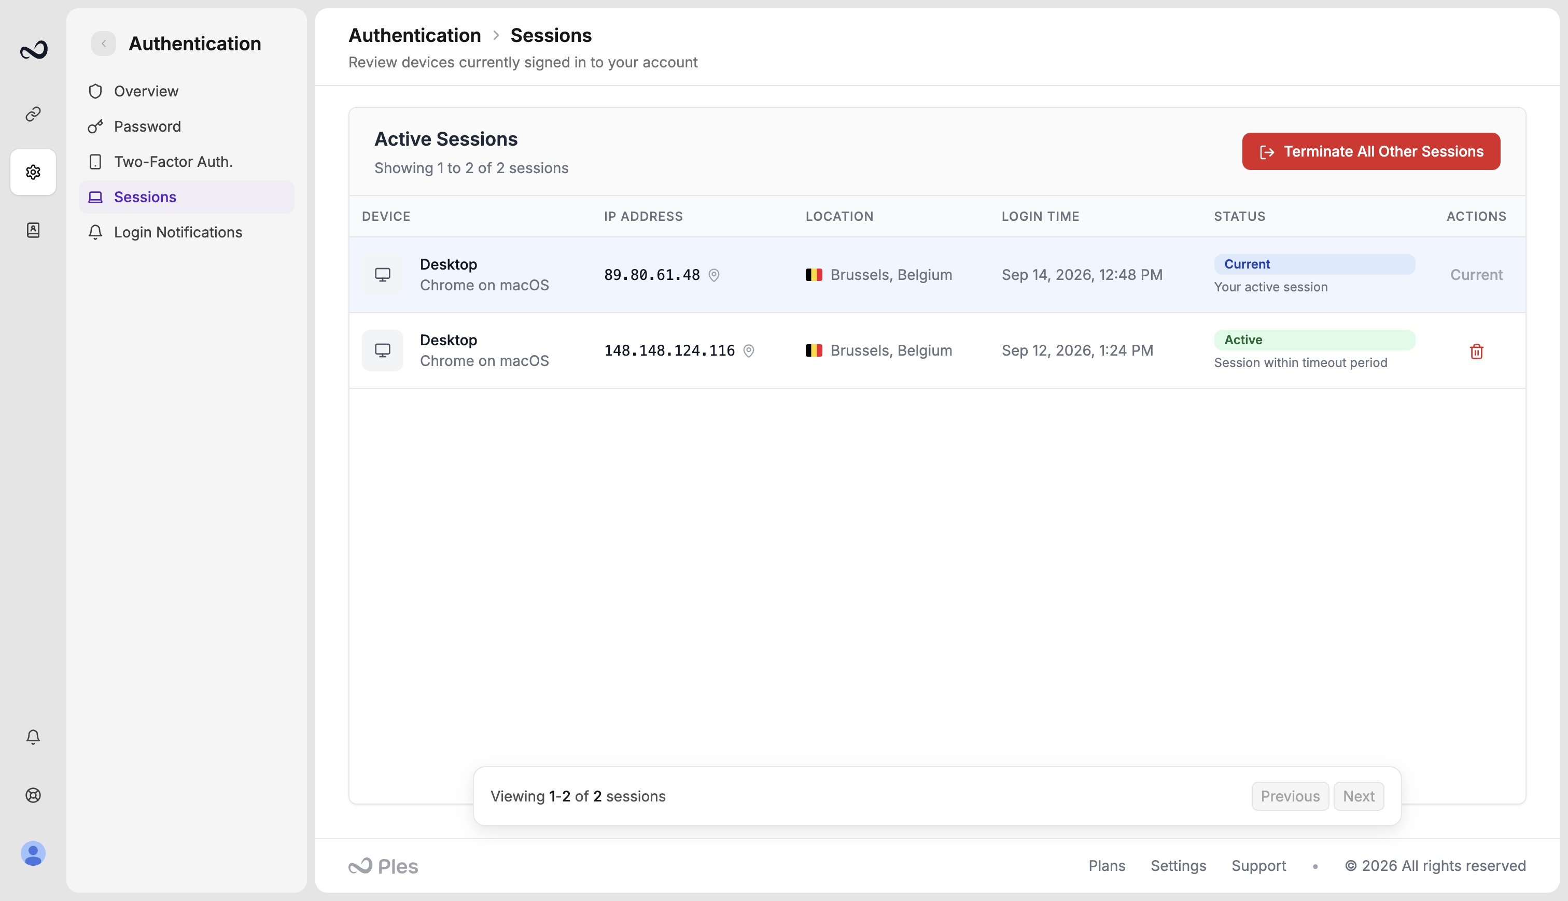Open the Password menu item
The height and width of the screenshot is (901, 1568).
pos(186,126)
